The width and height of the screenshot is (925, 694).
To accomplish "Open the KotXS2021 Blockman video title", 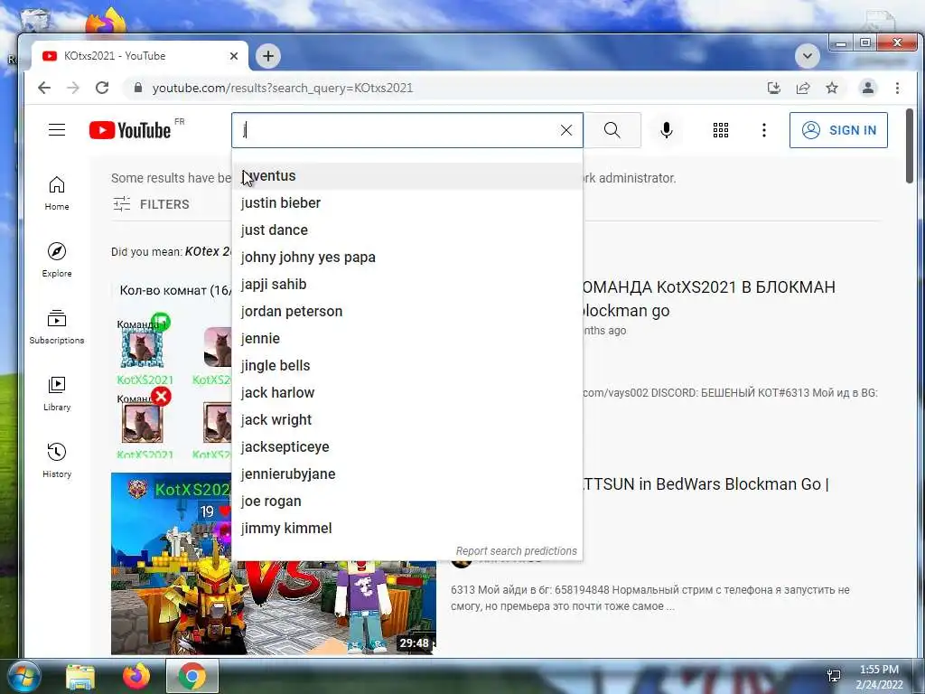I will click(708, 298).
